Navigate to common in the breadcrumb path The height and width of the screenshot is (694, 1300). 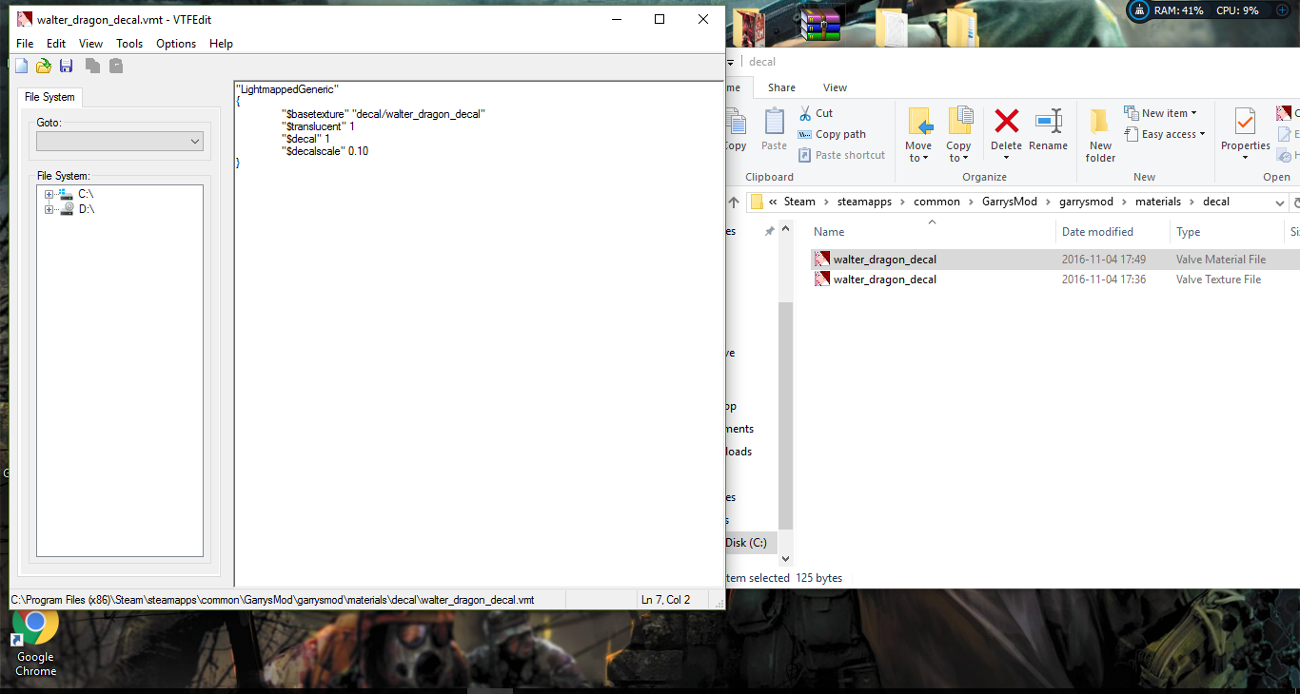(936, 202)
